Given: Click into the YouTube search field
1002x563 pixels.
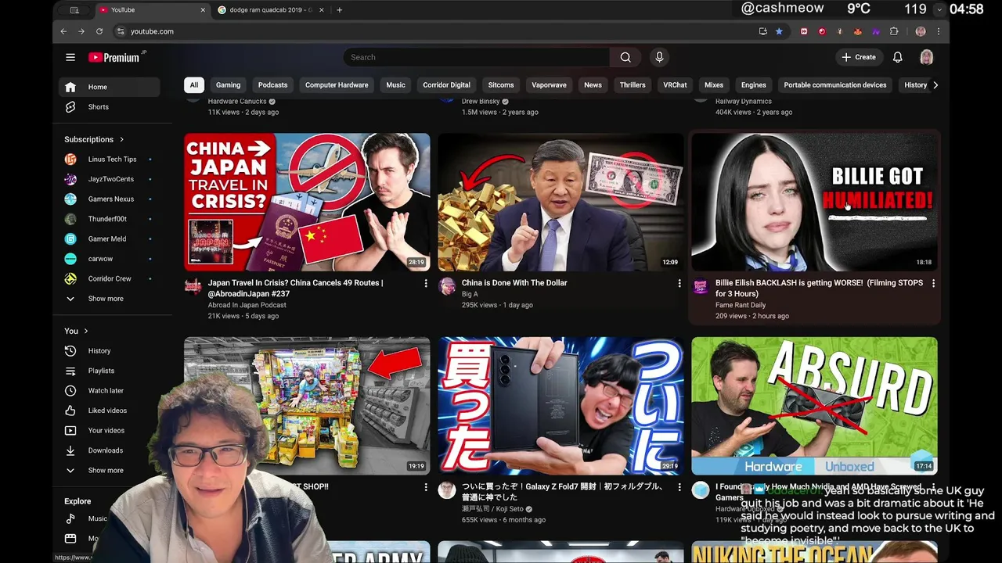Looking at the screenshot, I should [x=477, y=57].
